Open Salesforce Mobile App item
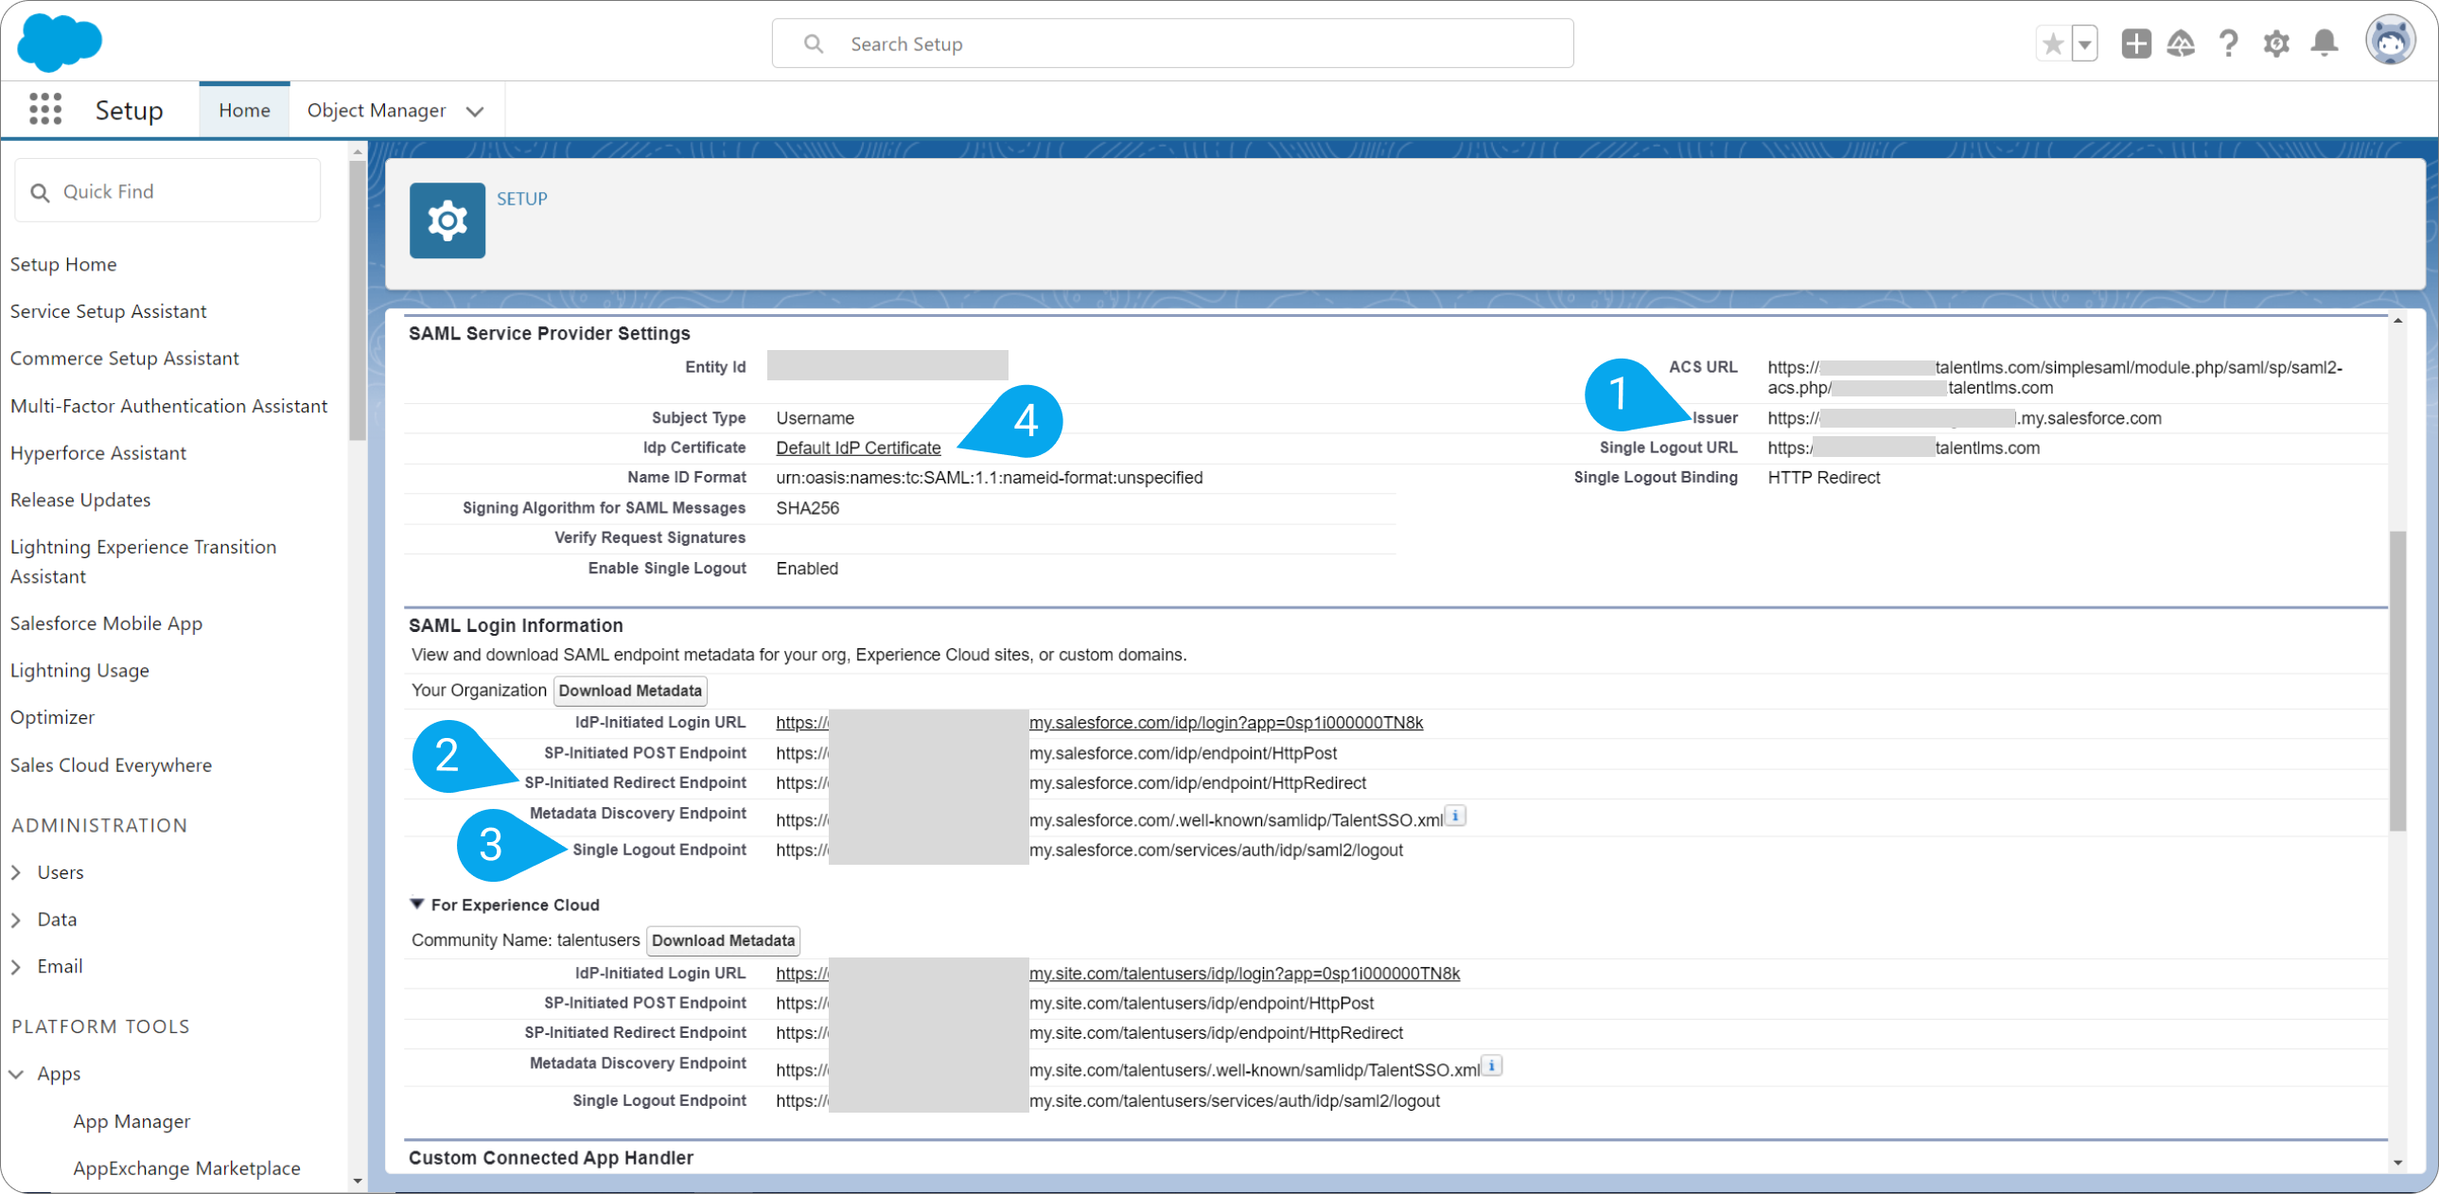This screenshot has height=1194, width=2439. coord(106,623)
